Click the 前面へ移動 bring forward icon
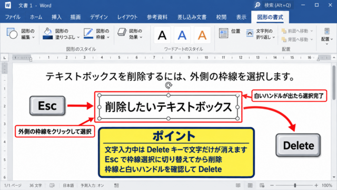337x190 pixels. pos(284,31)
